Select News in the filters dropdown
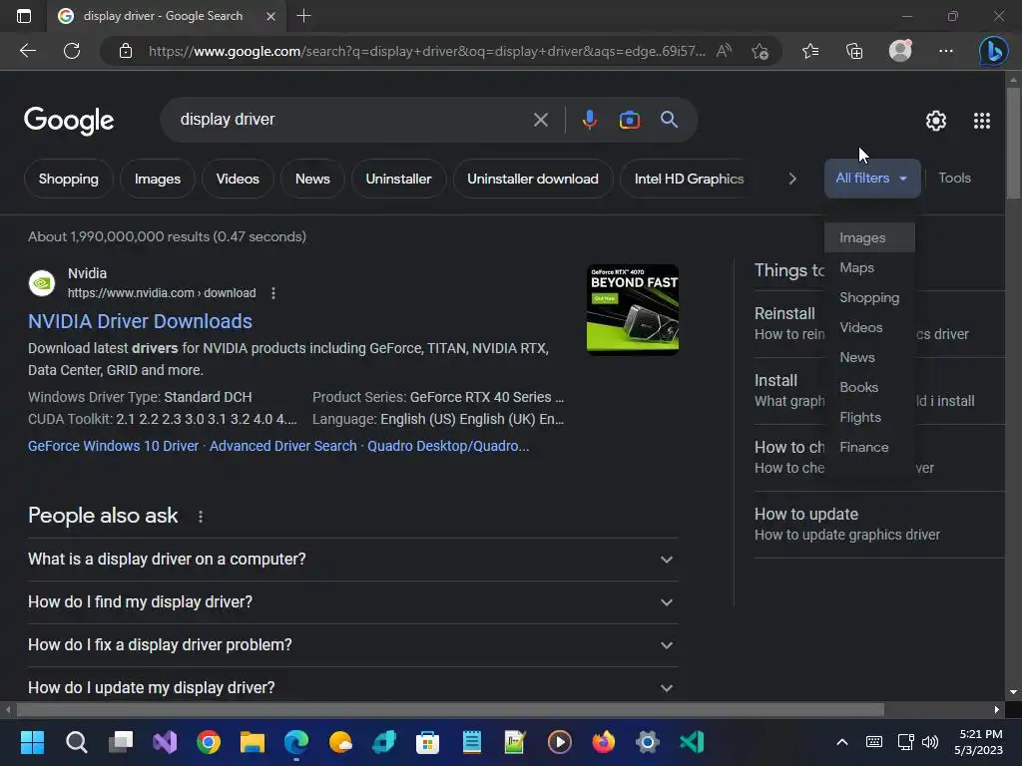Screen dimensions: 1022x766 [x=869, y=358]
